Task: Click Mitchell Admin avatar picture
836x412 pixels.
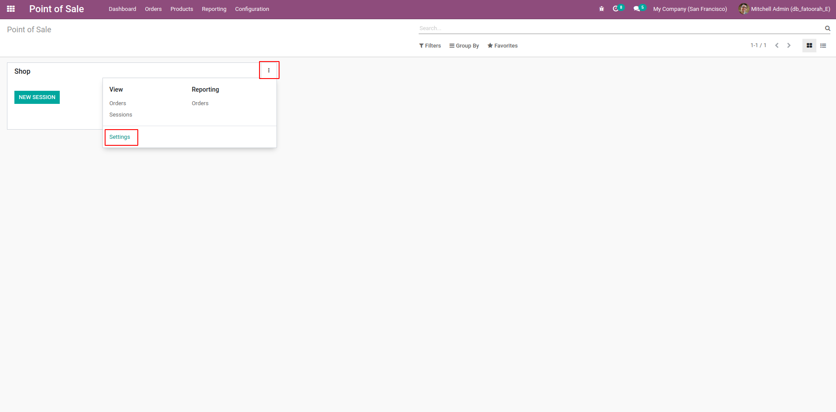Action: [x=744, y=9]
